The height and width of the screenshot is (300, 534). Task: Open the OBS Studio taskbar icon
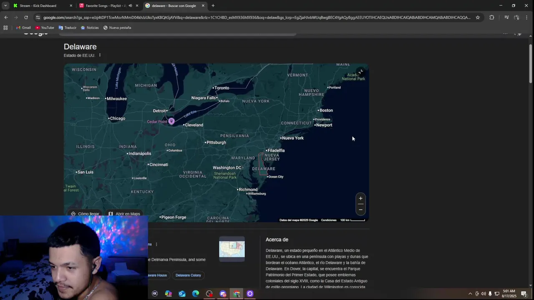[209, 294]
